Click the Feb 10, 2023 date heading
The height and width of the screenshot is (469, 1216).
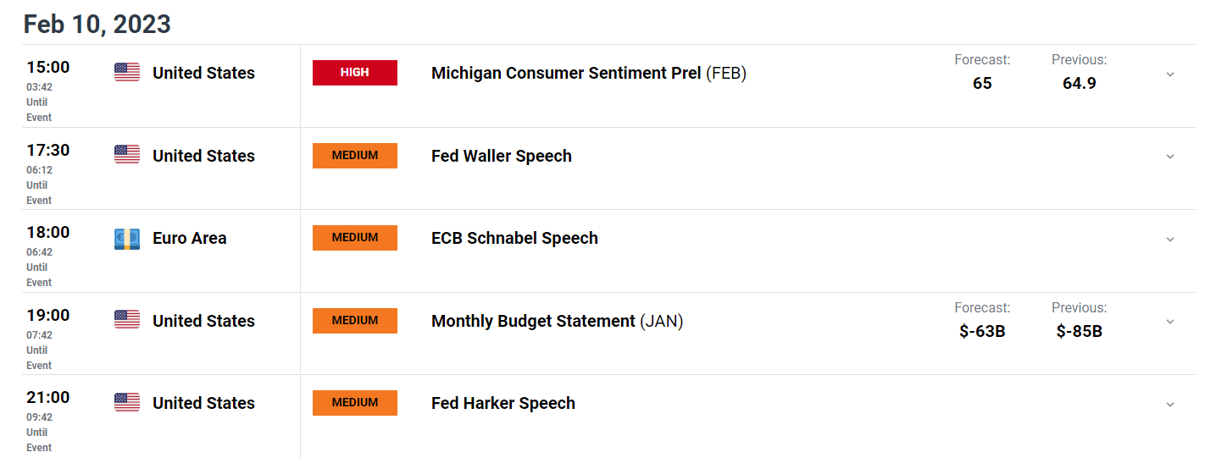click(x=97, y=24)
